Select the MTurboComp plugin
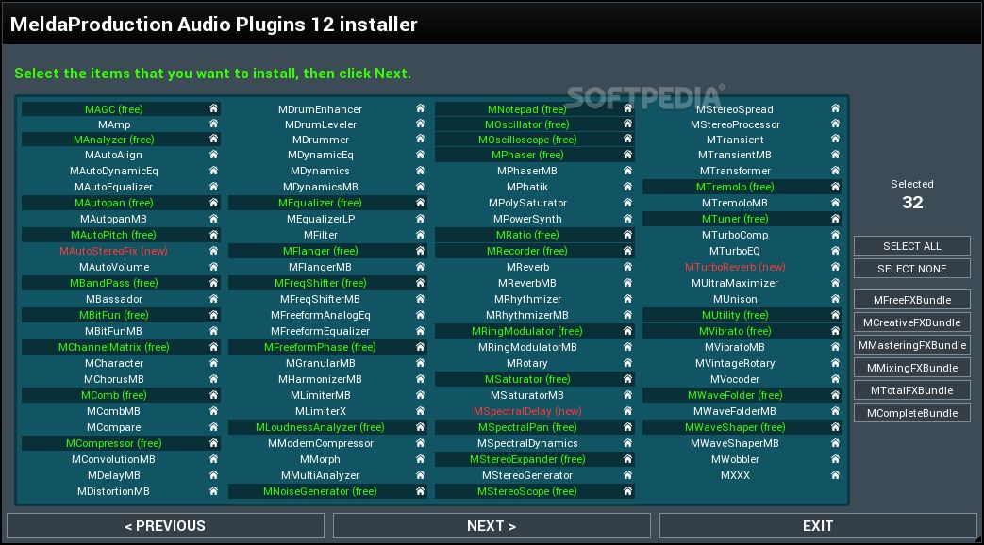 pyautogui.click(x=735, y=235)
